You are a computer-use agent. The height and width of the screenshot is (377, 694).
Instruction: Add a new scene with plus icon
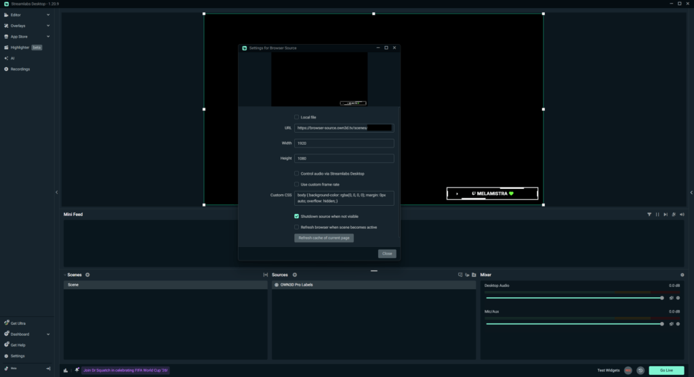tap(87, 275)
